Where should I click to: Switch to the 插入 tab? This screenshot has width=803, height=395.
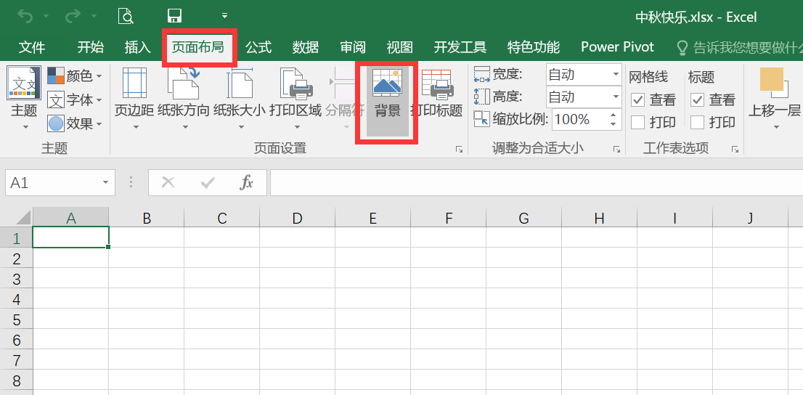coord(138,48)
